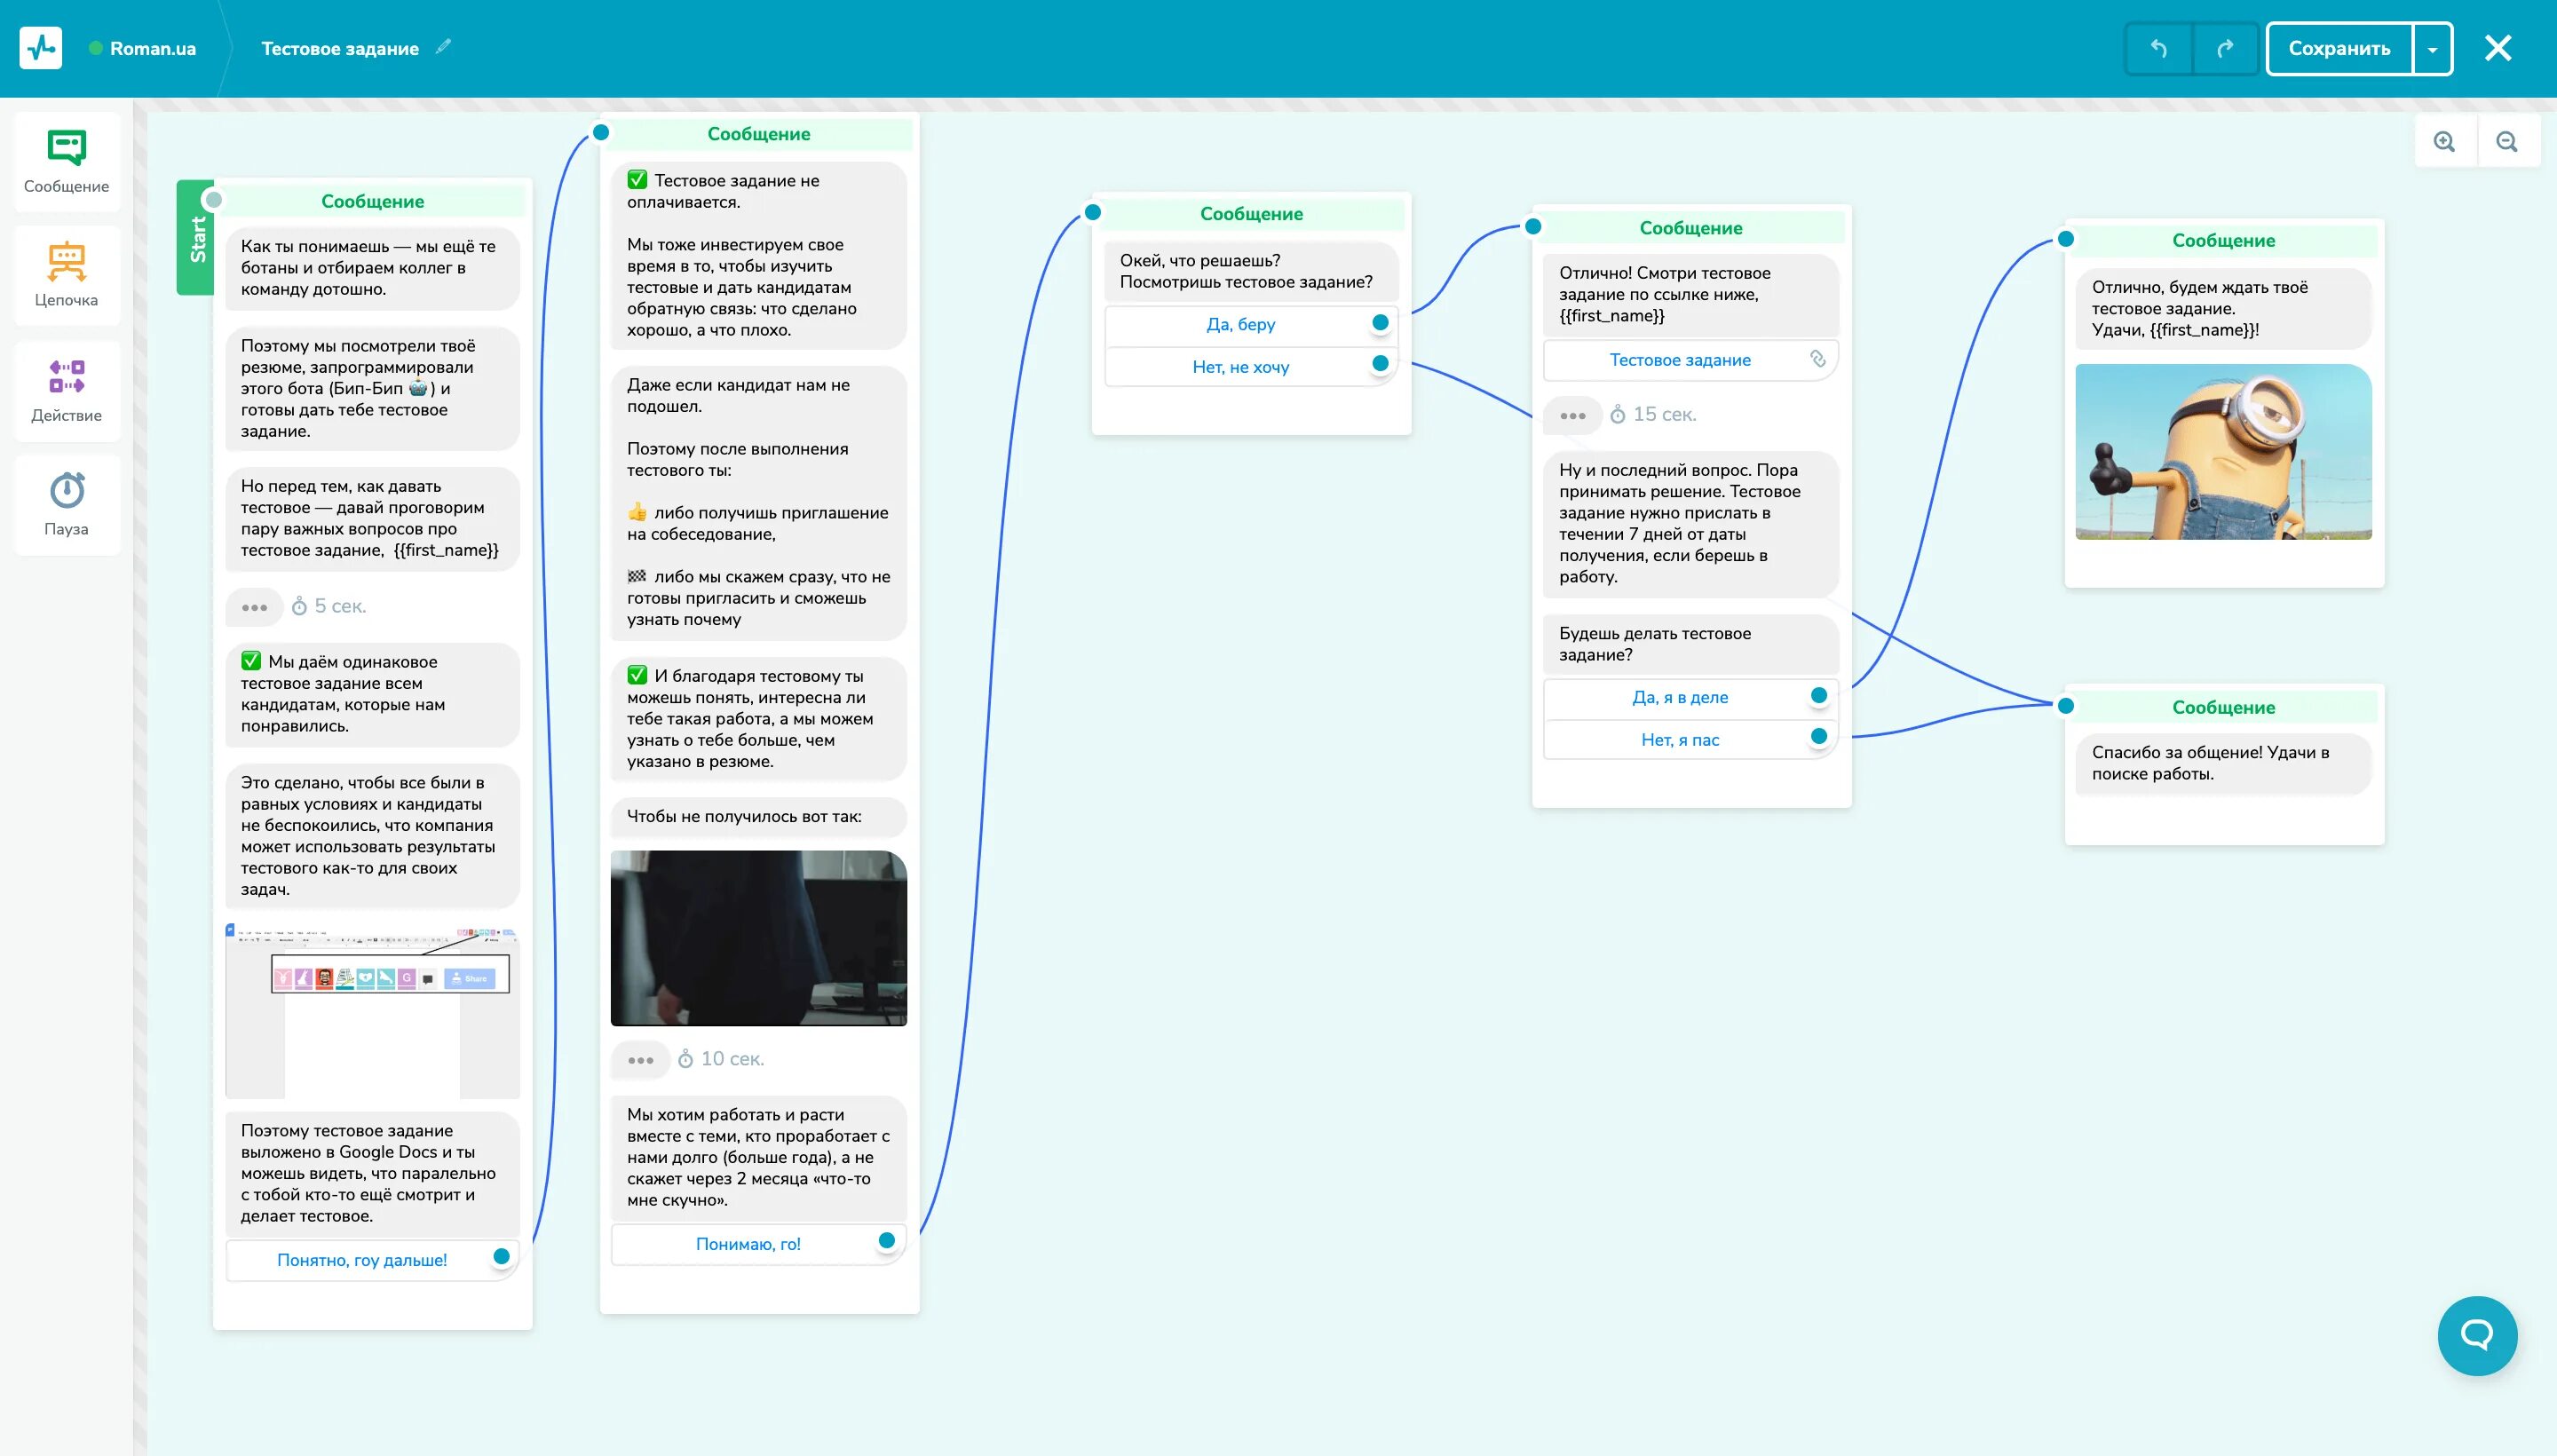Zoom out of the canvas
Screen dimensions: 2557x1456
(x=2506, y=141)
